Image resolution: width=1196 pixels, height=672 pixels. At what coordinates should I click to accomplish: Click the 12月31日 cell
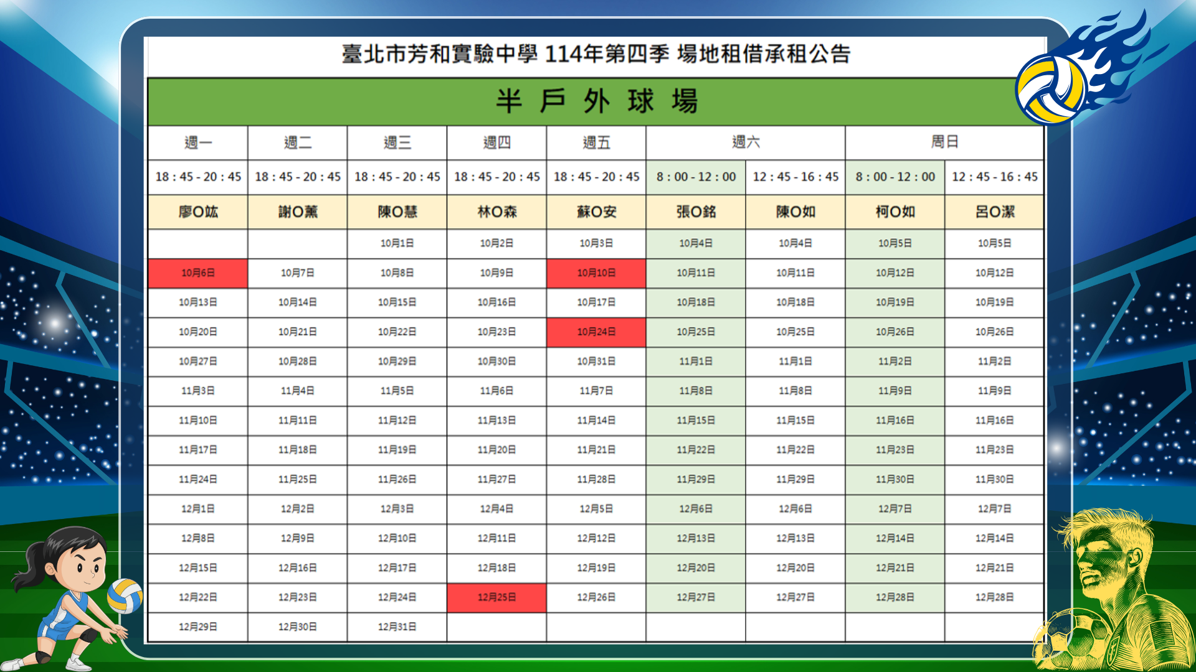(x=397, y=627)
